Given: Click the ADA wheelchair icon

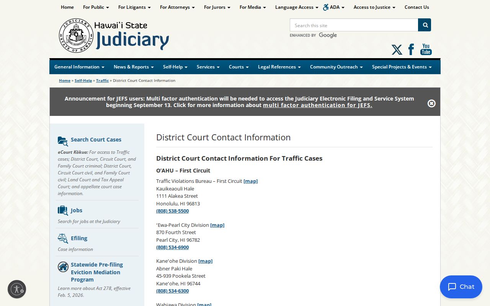Looking at the screenshot, I should 326,7.
